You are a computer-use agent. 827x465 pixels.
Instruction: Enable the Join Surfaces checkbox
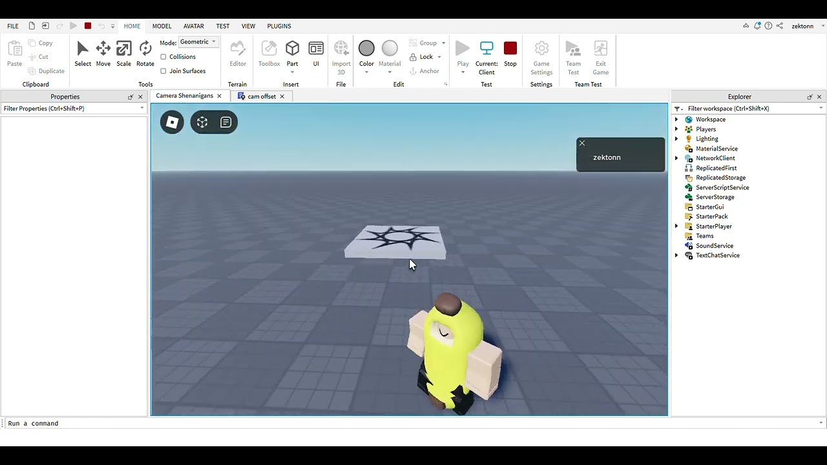163,71
